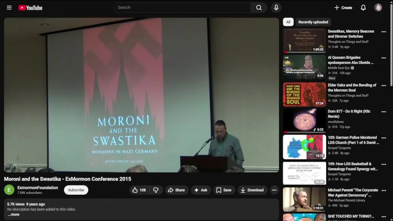Screen dimensions: 393x221
Task: Click the main video player area
Action: pos(141,95)
